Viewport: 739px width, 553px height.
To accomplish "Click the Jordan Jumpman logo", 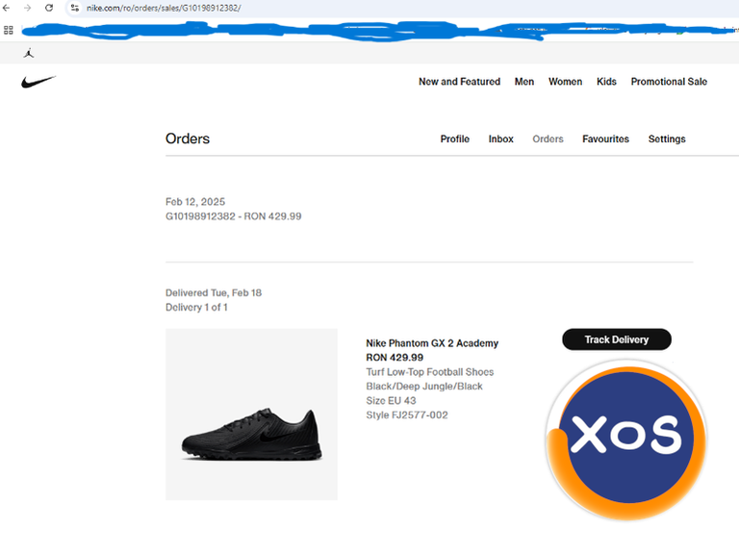I will point(29,53).
